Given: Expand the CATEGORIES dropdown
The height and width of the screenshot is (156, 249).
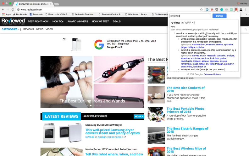Looking at the screenshot, I should (11, 29).
